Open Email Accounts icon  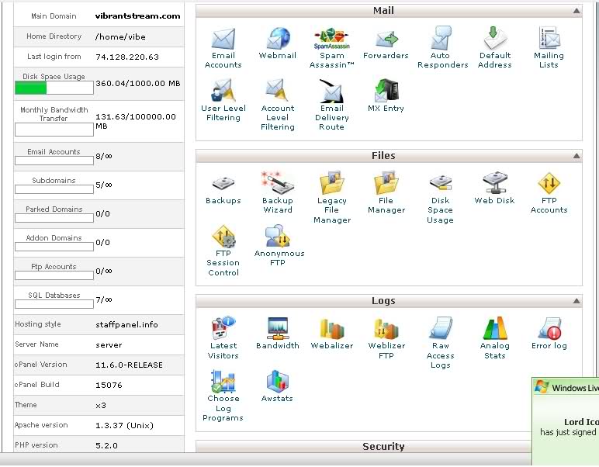(x=223, y=39)
